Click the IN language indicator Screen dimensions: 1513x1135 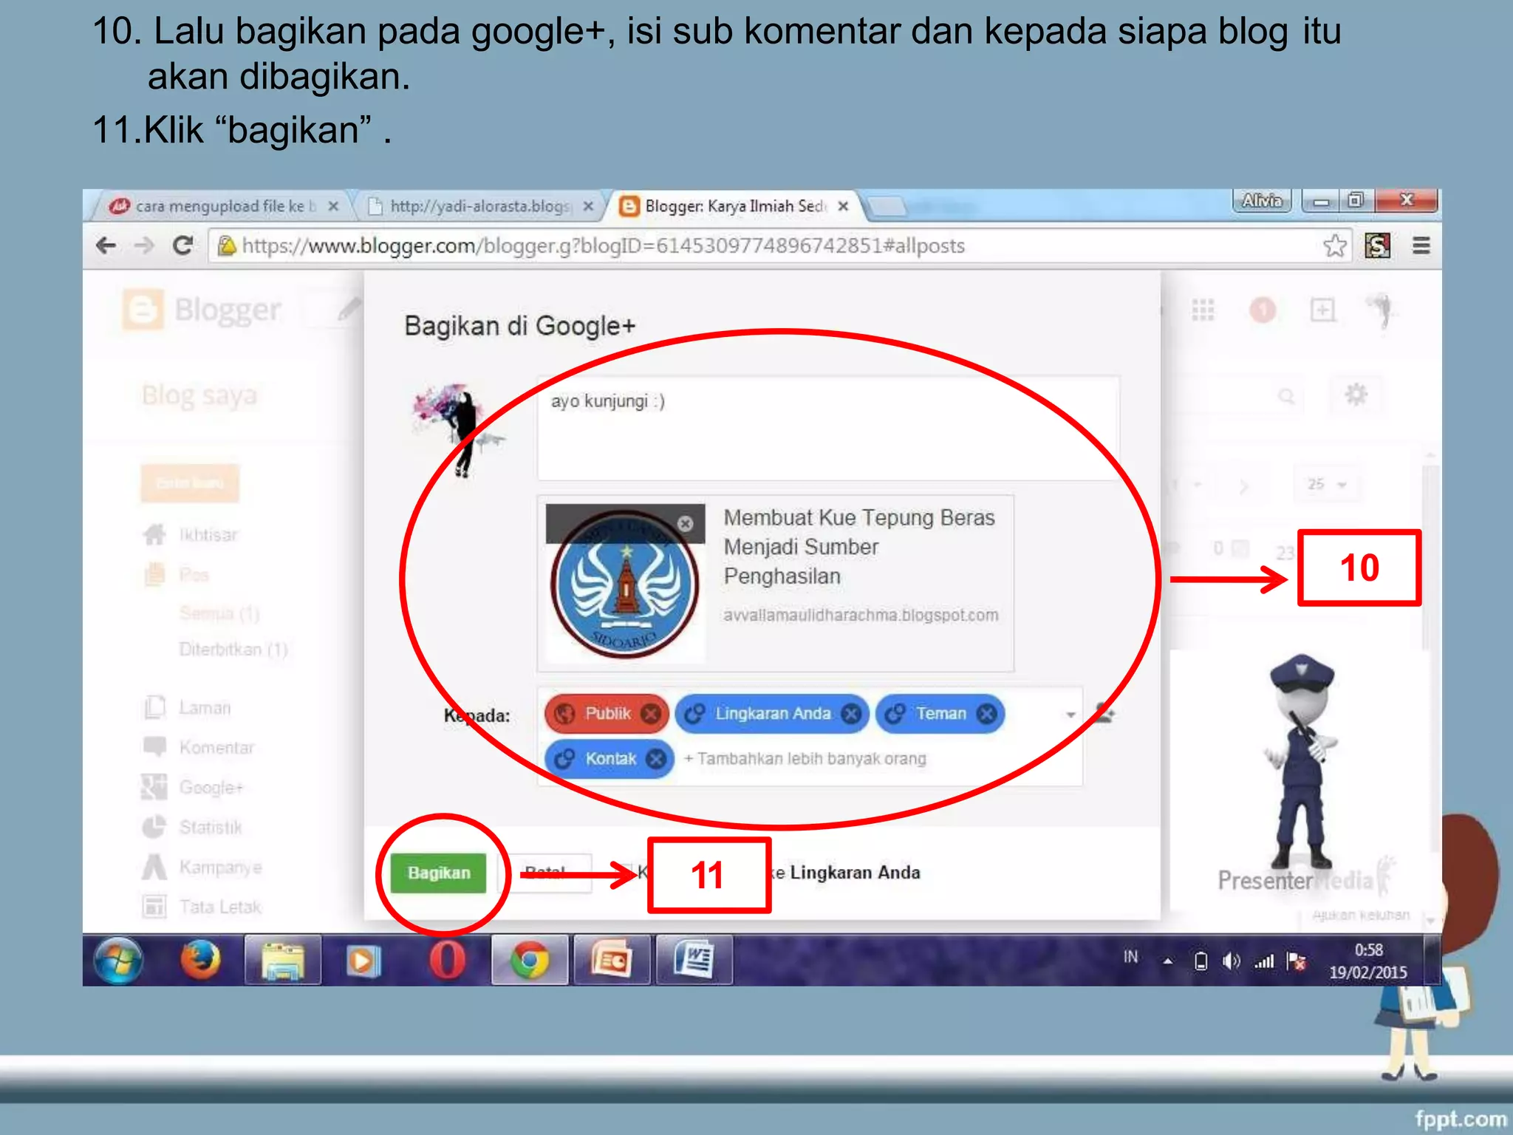(x=1130, y=957)
